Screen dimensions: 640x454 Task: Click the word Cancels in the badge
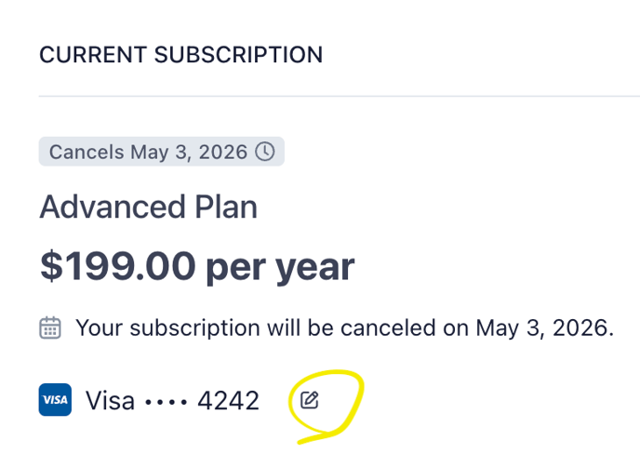tap(87, 152)
